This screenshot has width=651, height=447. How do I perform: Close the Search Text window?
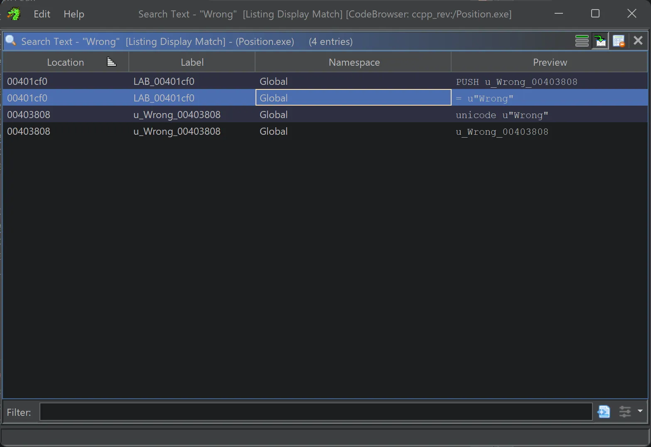(631, 13)
